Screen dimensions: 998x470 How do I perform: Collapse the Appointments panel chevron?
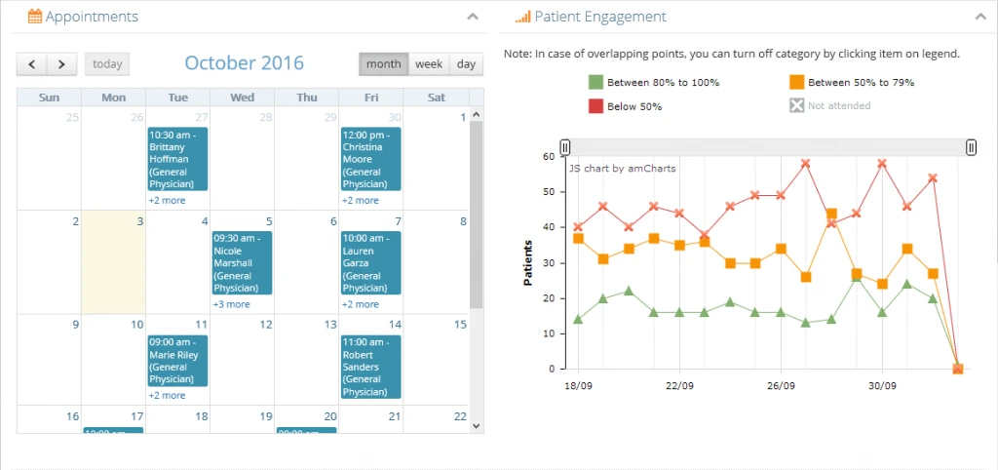[473, 17]
